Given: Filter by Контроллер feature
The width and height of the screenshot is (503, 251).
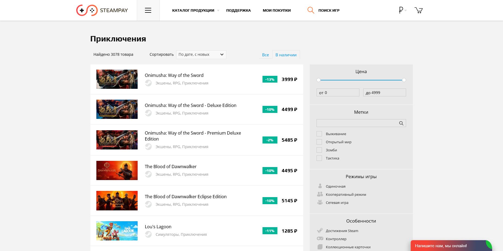Looking at the screenshot, I should 336,239.
